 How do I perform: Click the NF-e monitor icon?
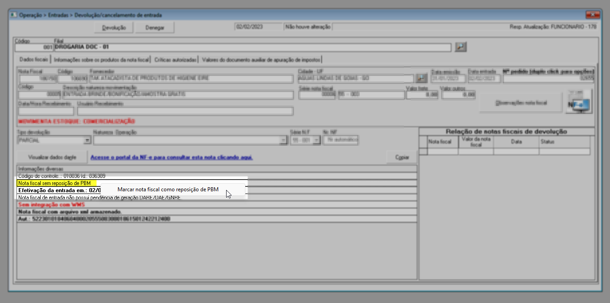[x=579, y=102]
